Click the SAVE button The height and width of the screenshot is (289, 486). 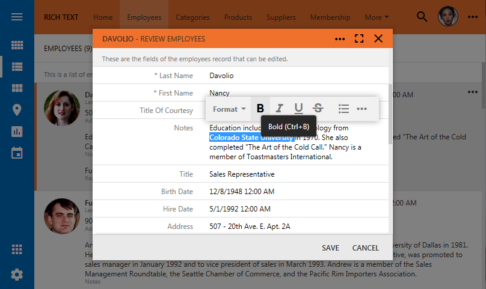coord(330,248)
